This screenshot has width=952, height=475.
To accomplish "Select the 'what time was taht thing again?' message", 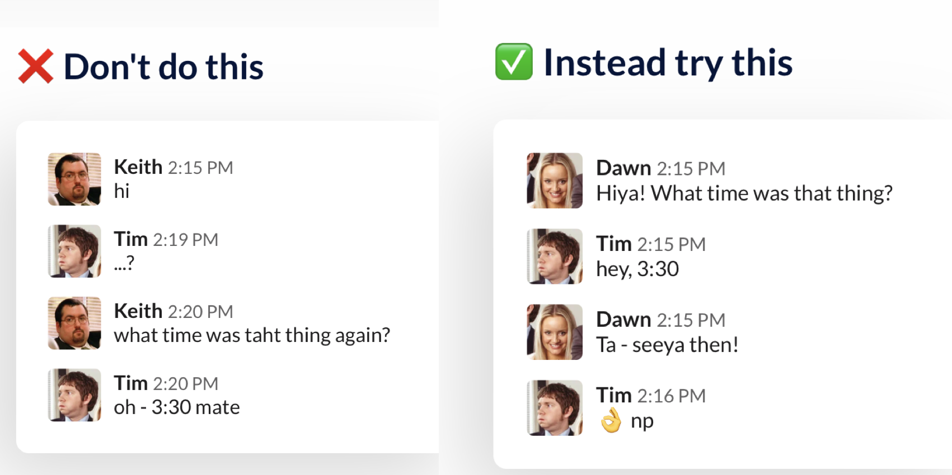I will pyautogui.click(x=252, y=335).
